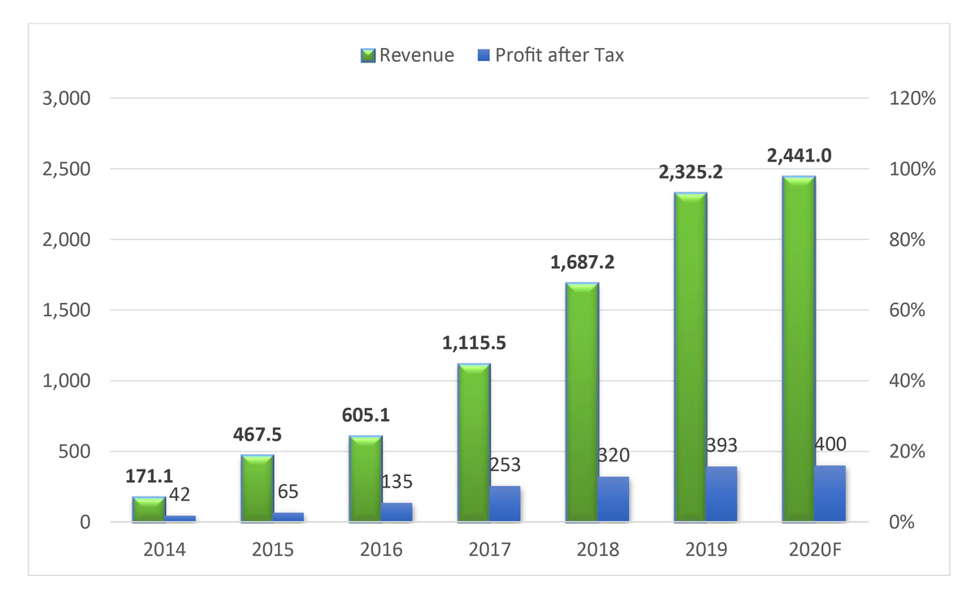Select the Revenue legend label text

417,55
